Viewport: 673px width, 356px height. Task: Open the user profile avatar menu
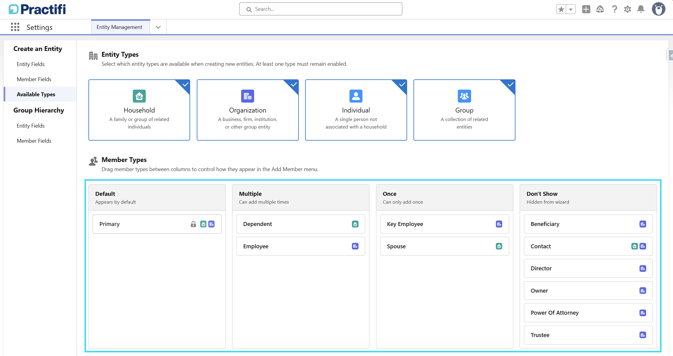[x=659, y=9]
